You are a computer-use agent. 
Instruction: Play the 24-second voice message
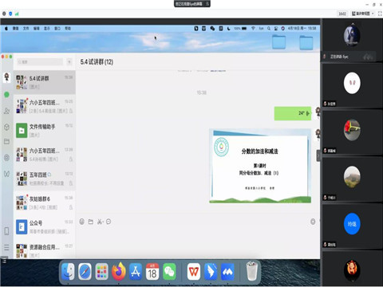tap(293, 113)
